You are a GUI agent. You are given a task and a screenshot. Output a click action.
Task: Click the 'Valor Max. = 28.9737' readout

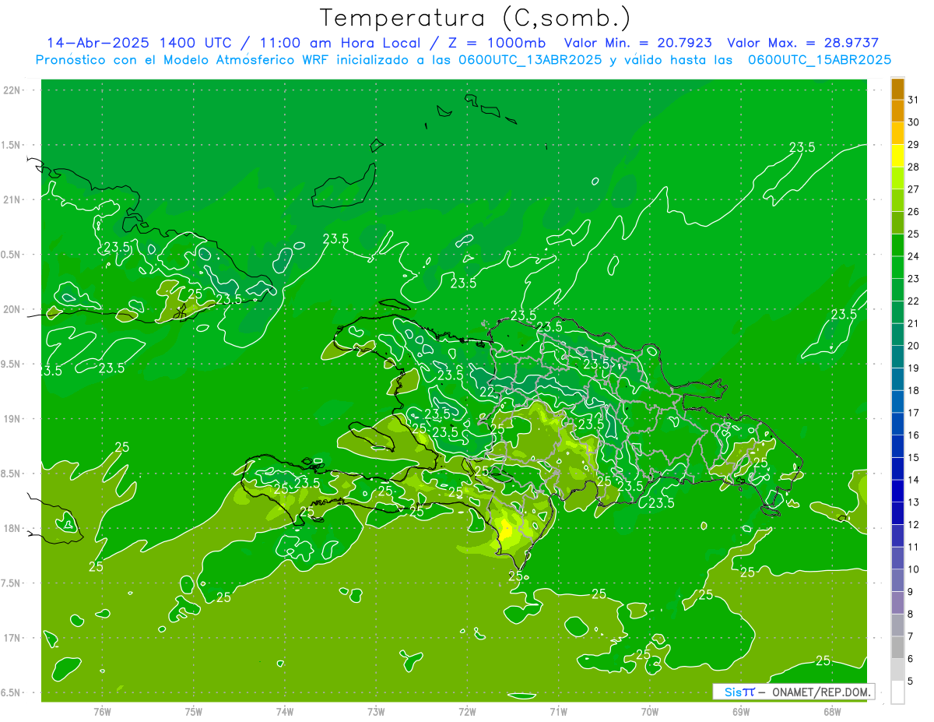pyautogui.click(x=802, y=43)
